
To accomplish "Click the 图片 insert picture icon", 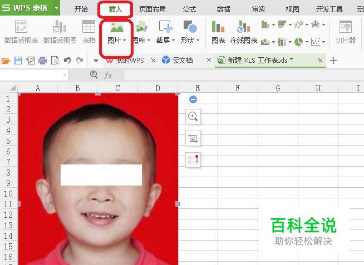I will click(x=117, y=27).
